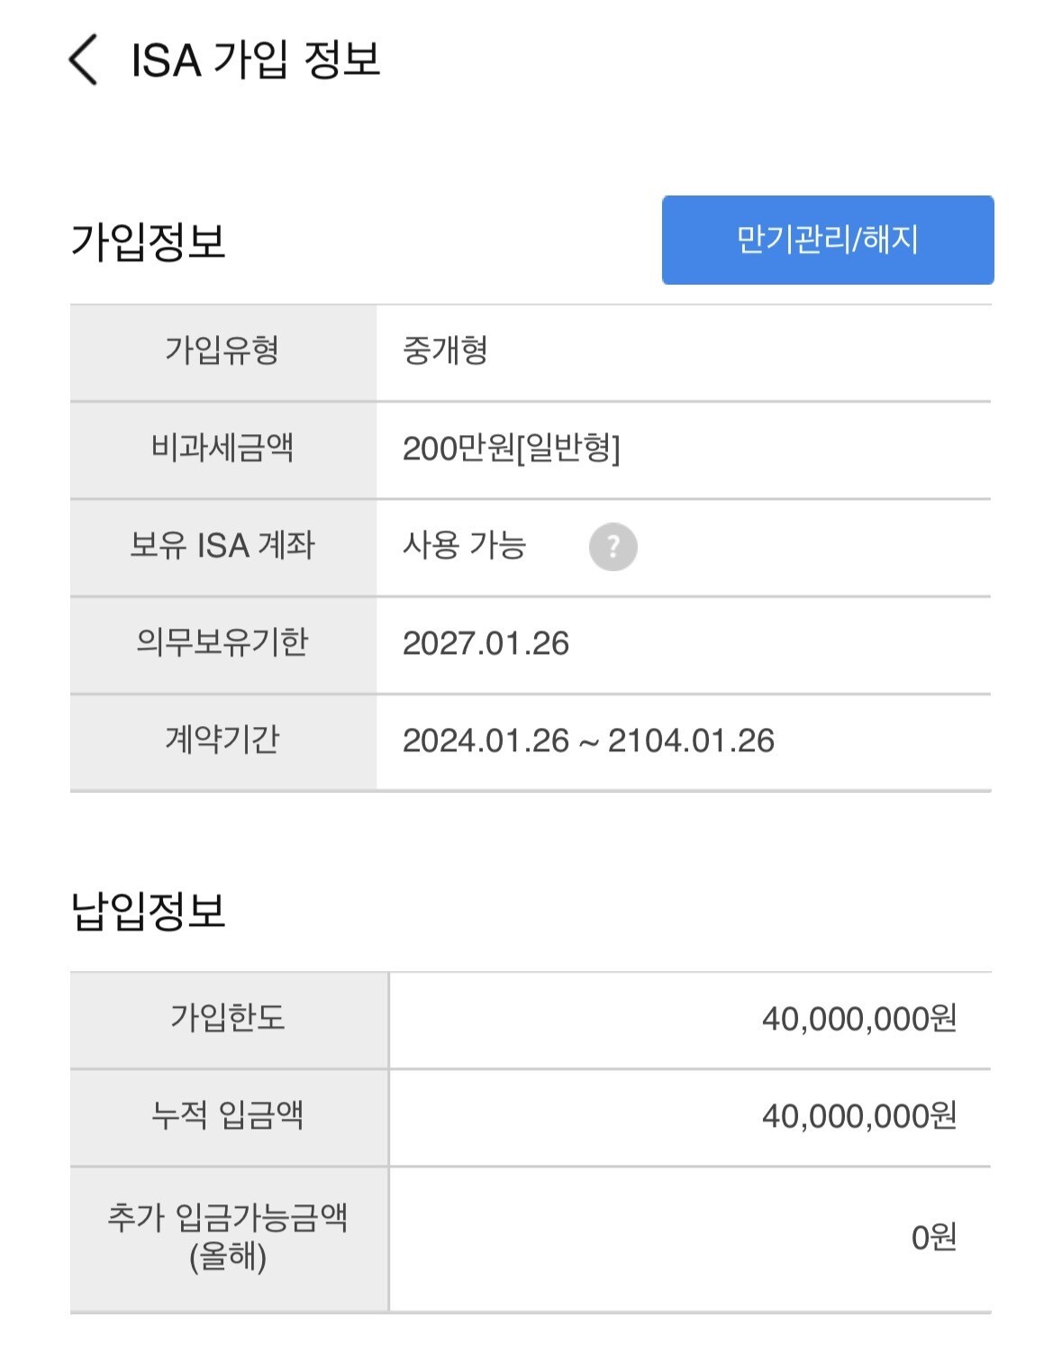Click the 200만원[일반형] value

511,448
